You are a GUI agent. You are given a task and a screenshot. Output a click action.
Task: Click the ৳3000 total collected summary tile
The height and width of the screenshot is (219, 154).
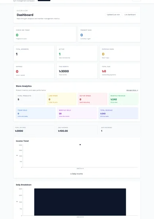34,130
